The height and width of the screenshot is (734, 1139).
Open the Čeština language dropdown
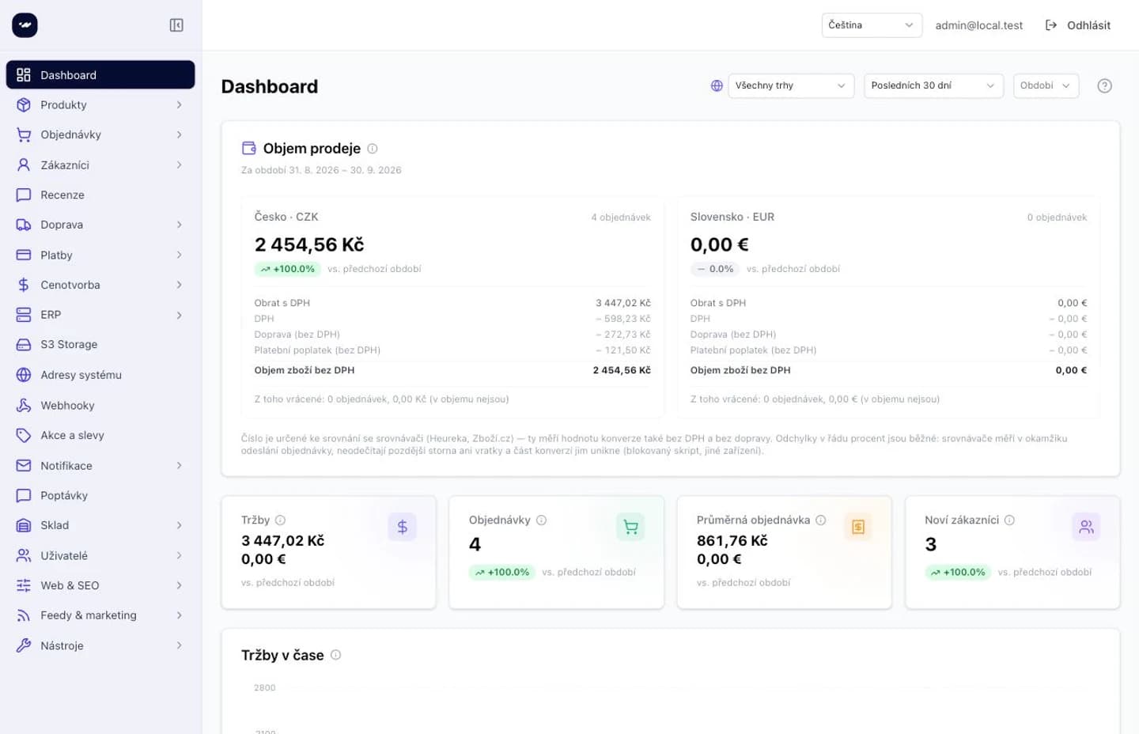pos(872,25)
